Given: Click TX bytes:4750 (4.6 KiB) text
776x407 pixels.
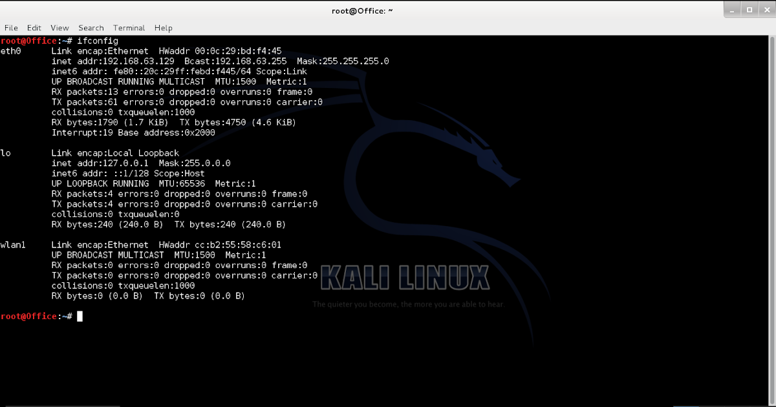Looking at the screenshot, I should coord(238,123).
